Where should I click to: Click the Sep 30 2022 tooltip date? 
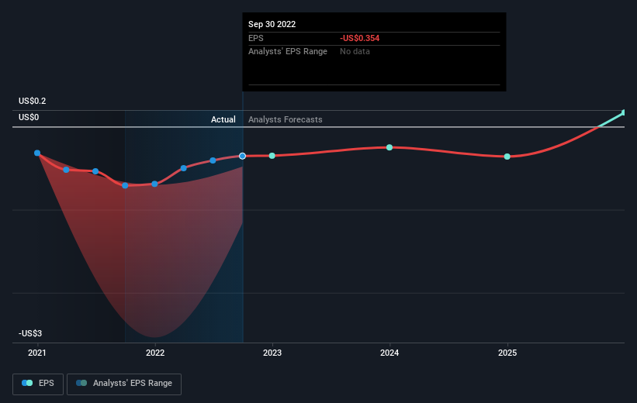(x=272, y=24)
